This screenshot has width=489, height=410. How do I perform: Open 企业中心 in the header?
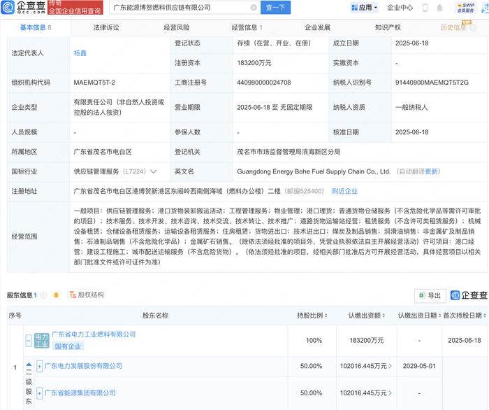point(400,8)
